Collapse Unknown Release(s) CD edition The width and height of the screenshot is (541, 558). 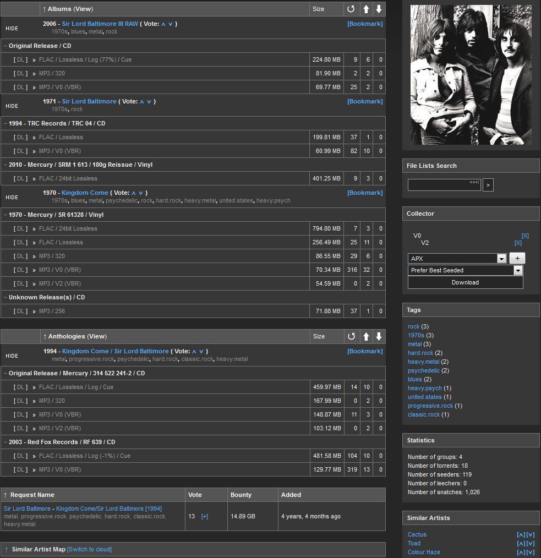6,298
